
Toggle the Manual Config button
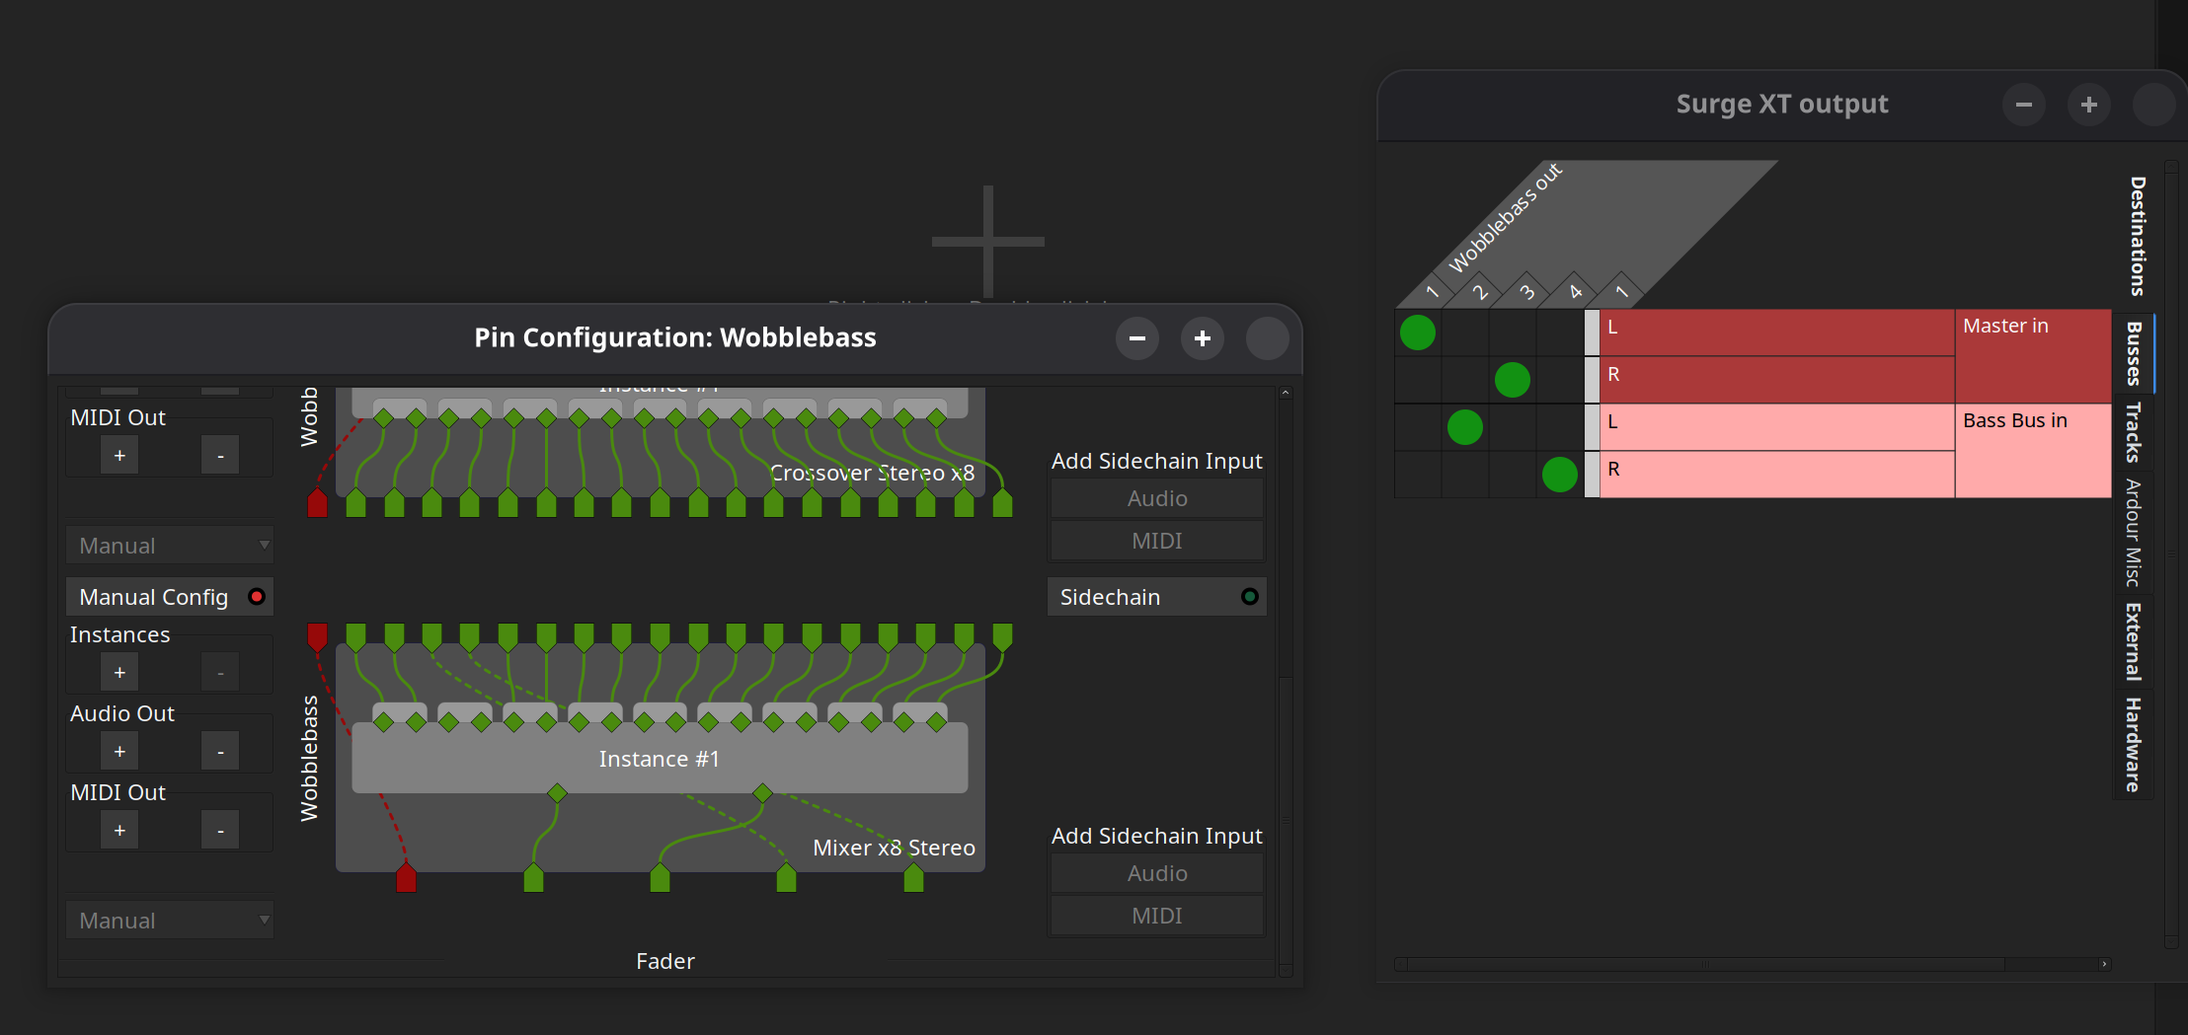[169, 597]
